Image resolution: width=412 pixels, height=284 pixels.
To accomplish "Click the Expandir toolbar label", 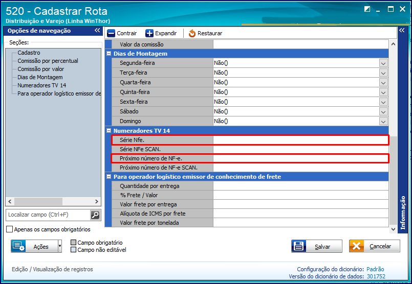I will (x=166, y=33).
